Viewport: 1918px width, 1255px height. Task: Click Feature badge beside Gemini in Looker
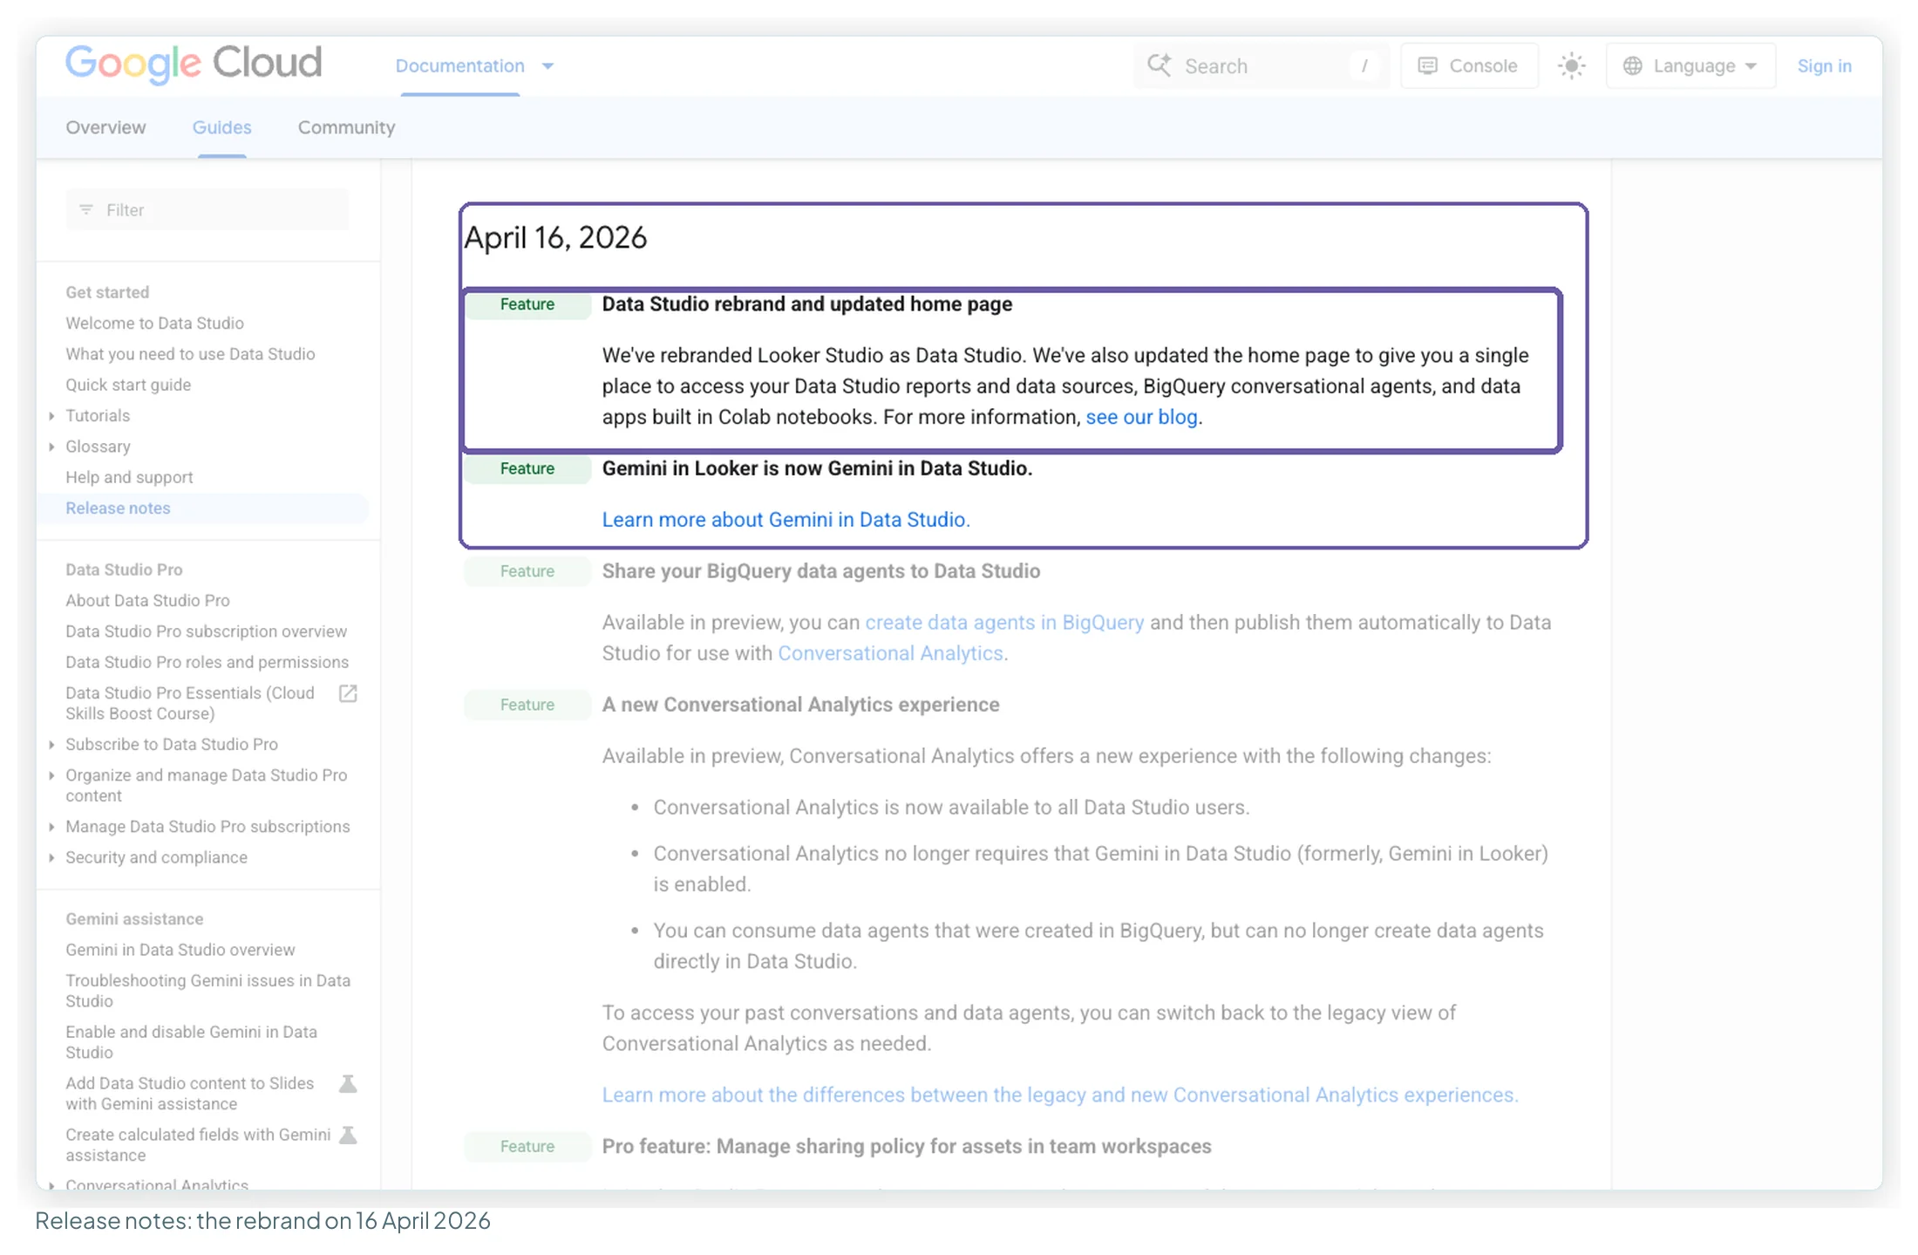[527, 469]
